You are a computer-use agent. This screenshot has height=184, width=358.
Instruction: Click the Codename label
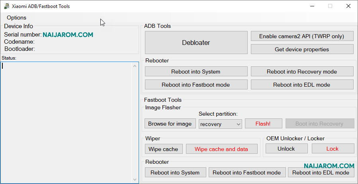coord(20,42)
